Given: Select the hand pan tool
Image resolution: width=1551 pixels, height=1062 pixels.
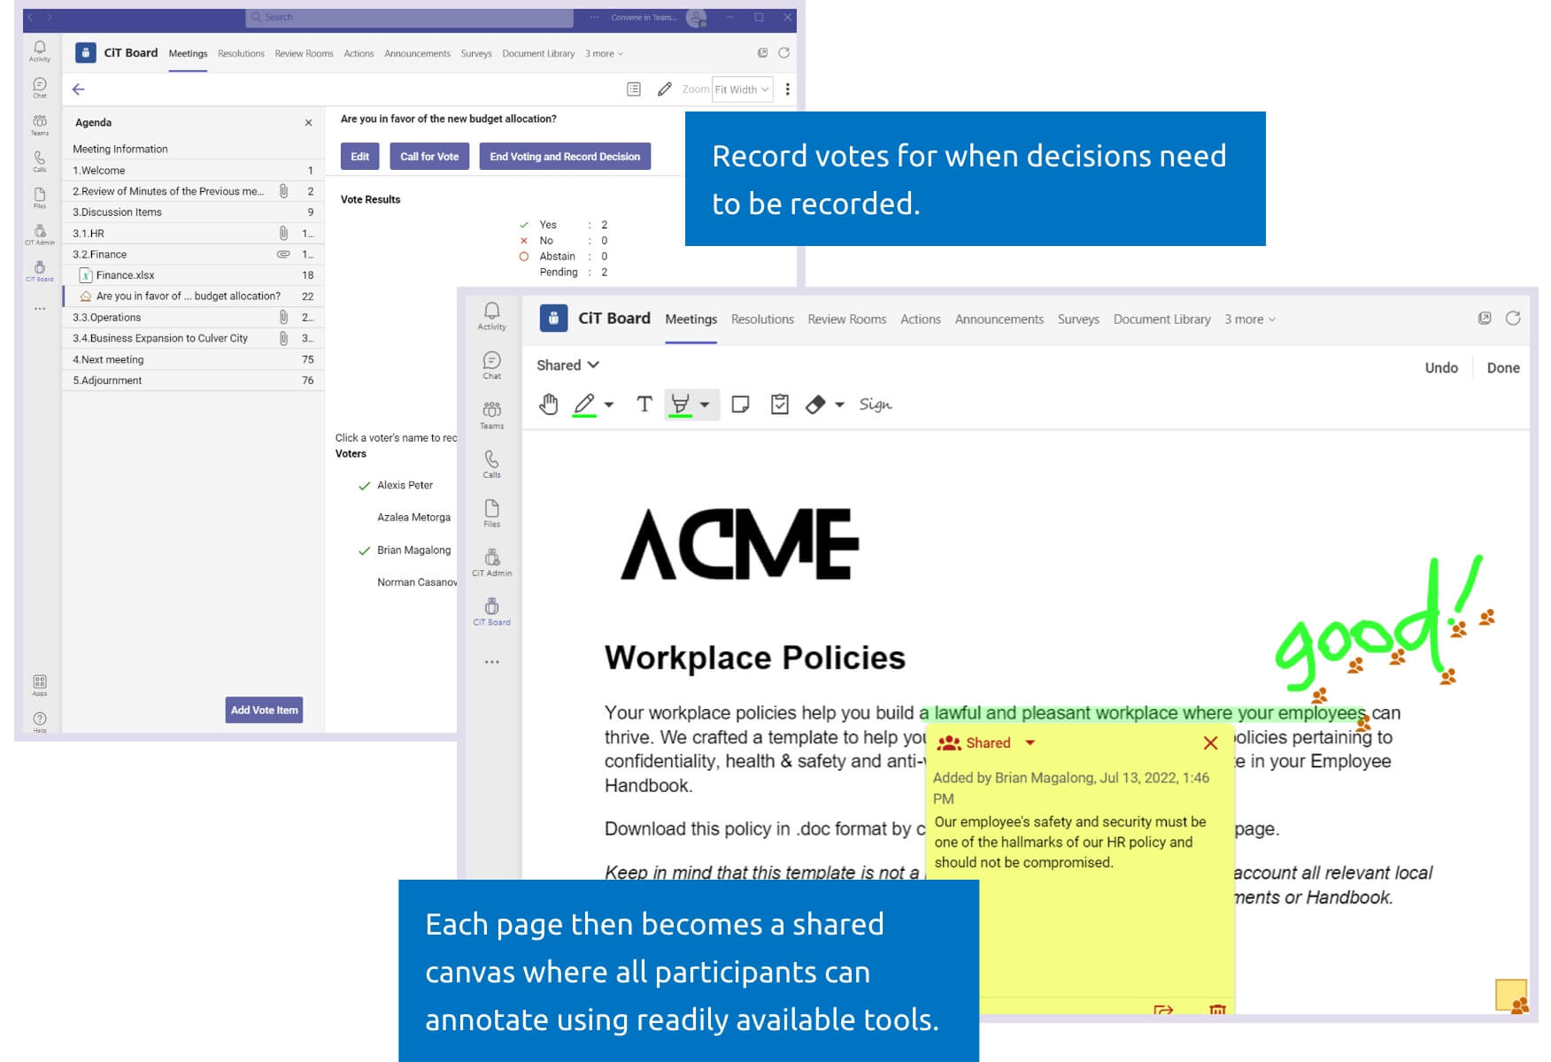Looking at the screenshot, I should click(x=549, y=404).
